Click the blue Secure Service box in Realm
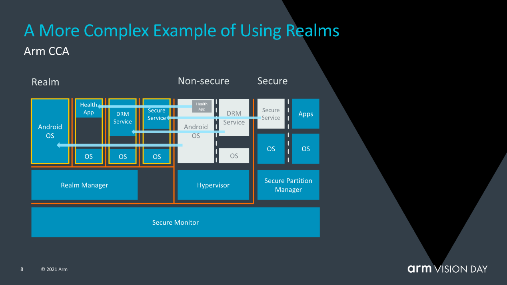Viewport: 507px width, 285px height. pos(156,114)
